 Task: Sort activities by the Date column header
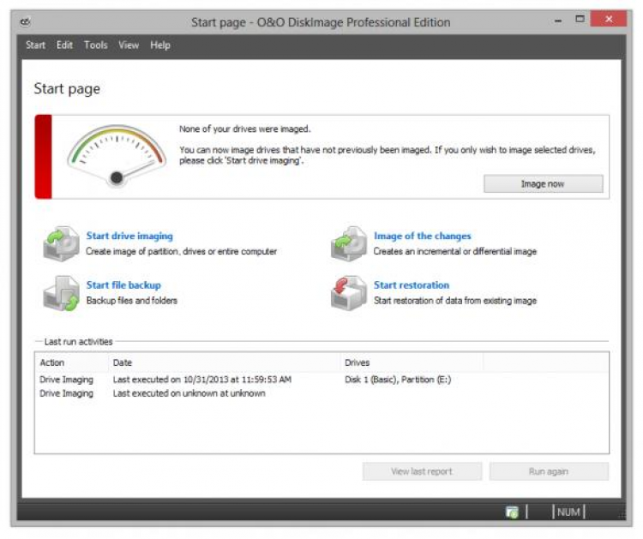coord(225,362)
